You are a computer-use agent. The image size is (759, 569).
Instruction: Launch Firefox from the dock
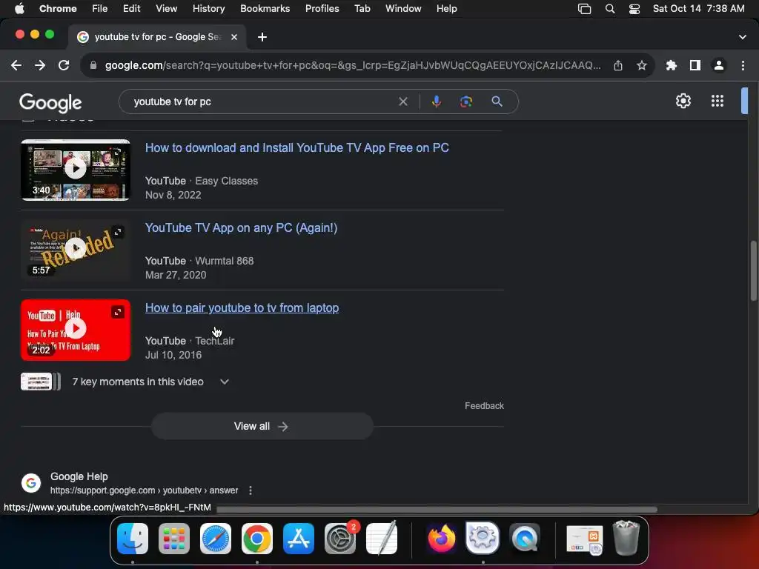442,539
